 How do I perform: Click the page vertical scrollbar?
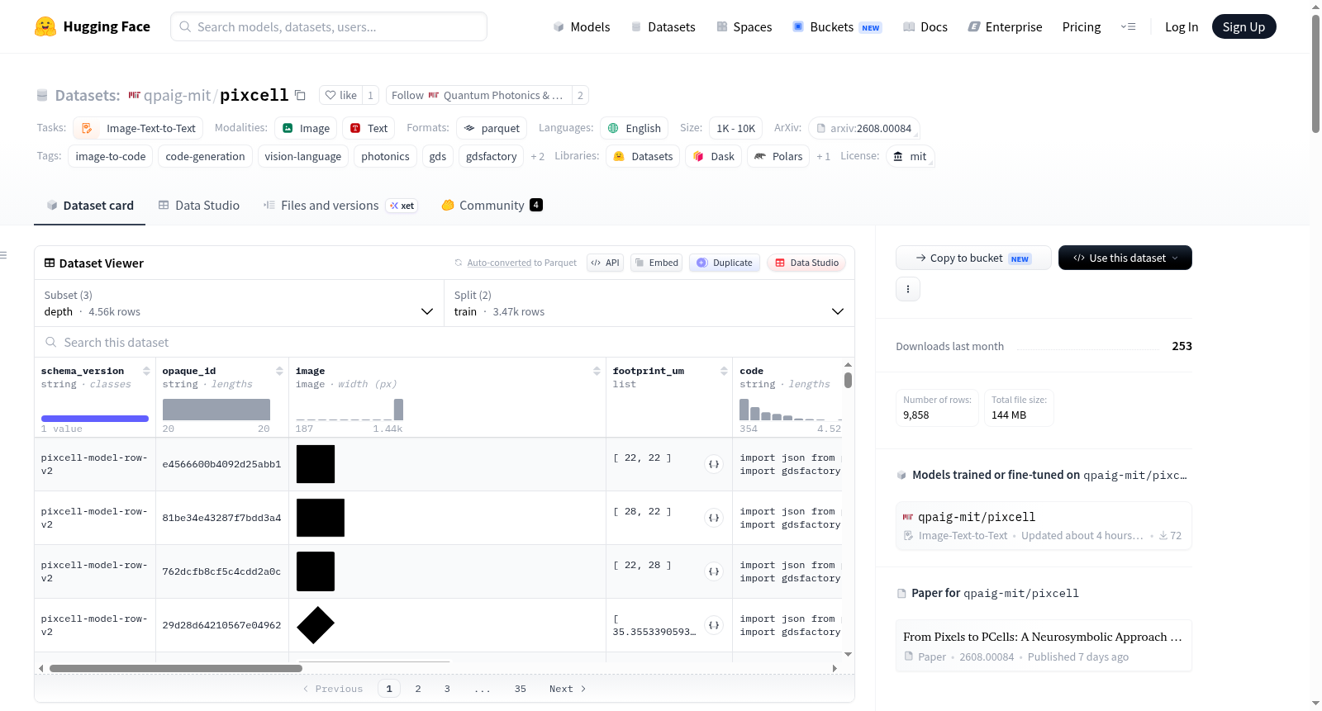(x=1315, y=73)
